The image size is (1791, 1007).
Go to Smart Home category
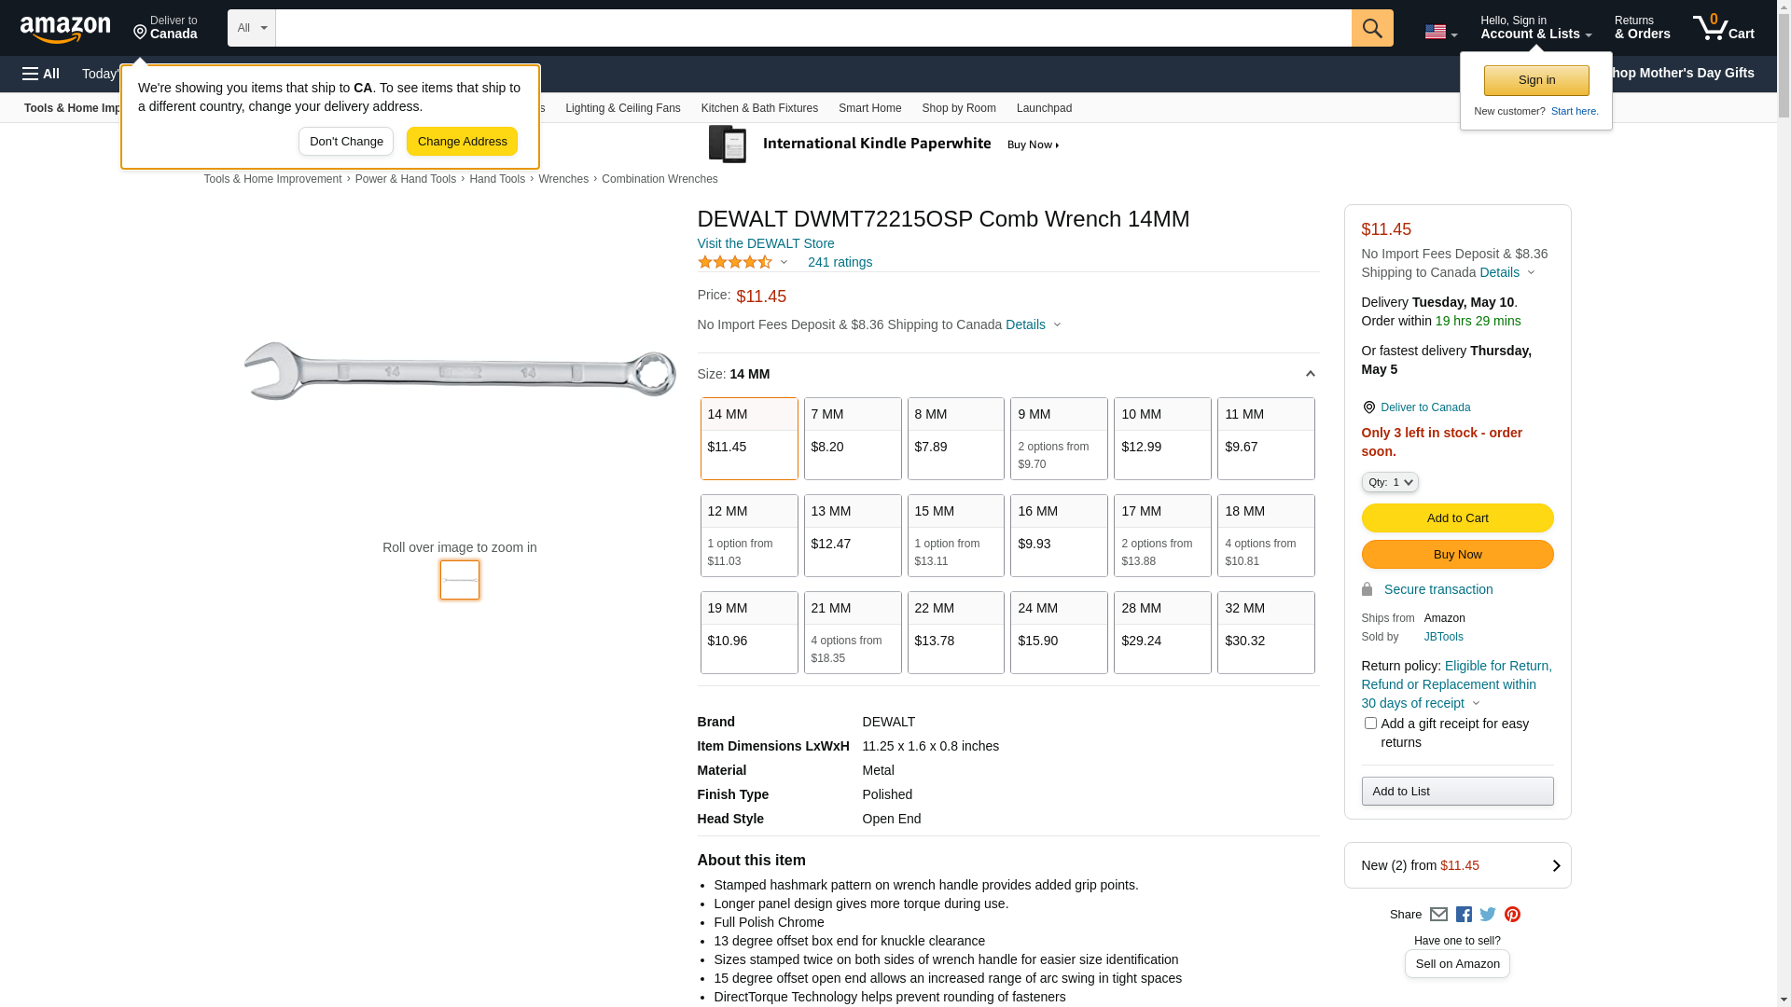(869, 108)
